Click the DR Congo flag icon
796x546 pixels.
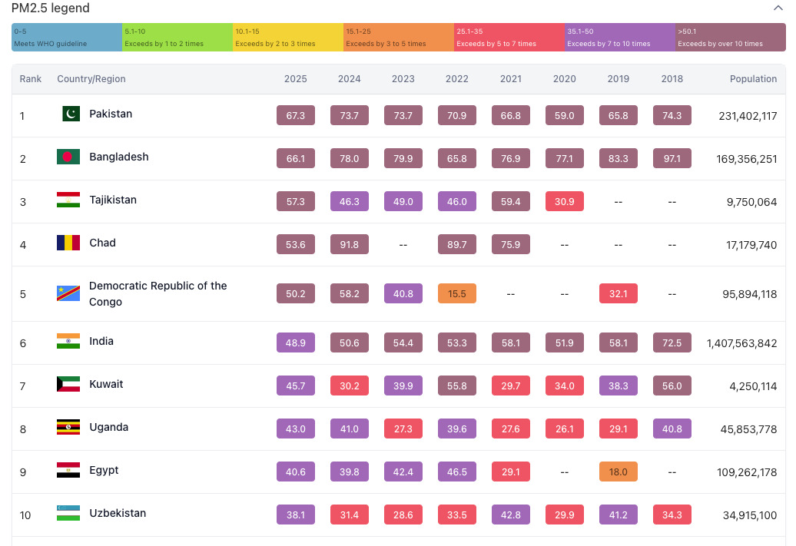68,293
